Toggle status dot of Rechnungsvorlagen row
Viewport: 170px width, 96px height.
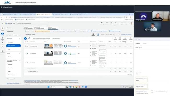coord(28,46)
